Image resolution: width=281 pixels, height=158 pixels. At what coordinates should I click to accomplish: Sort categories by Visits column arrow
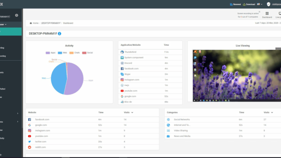(x=272, y=112)
